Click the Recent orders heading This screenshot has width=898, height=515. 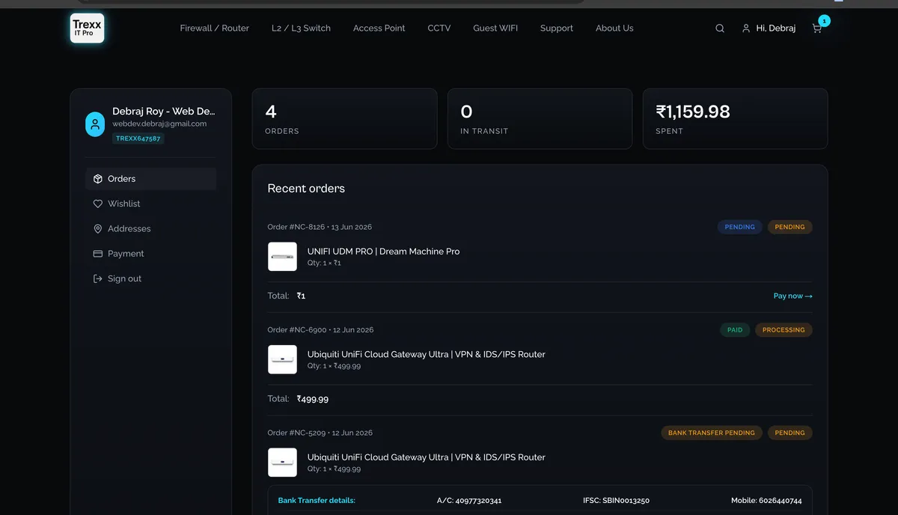306,189
